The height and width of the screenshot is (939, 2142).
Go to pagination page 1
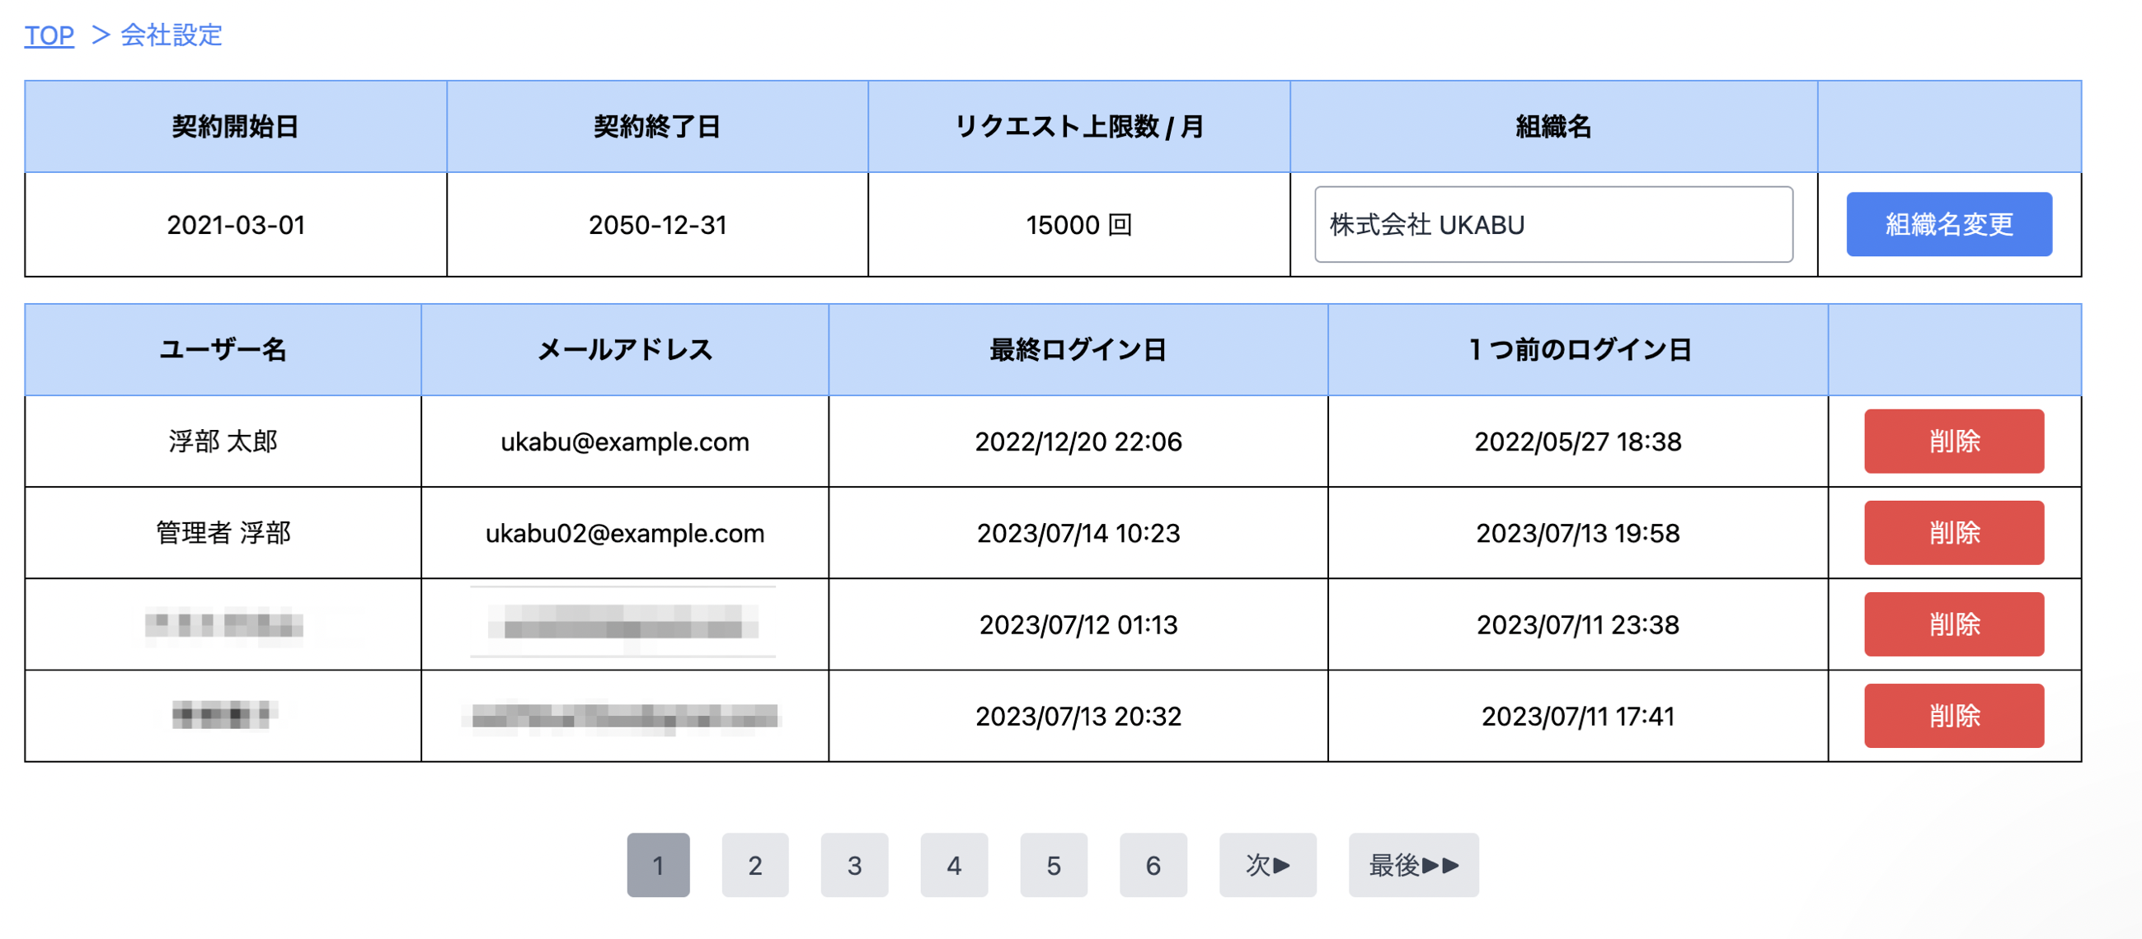658,865
